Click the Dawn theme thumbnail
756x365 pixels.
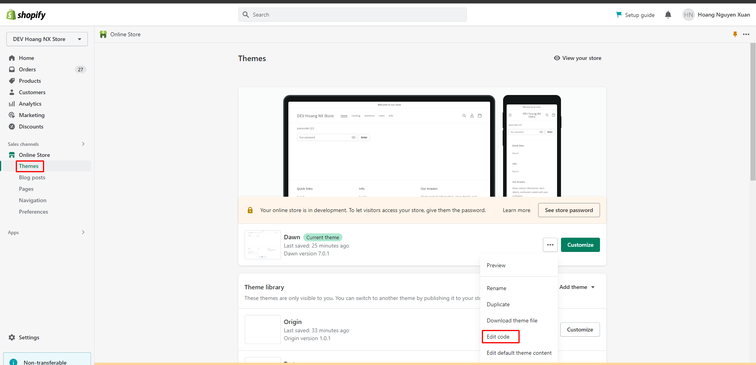pyautogui.click(x=263, y=245)
